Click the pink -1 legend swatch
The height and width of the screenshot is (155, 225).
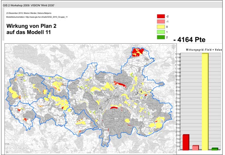pyautogui.click(x=161, y=22)
